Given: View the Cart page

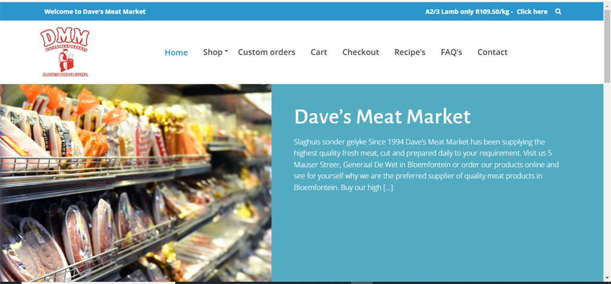Looking at the screenshot, I should point(319,52).
